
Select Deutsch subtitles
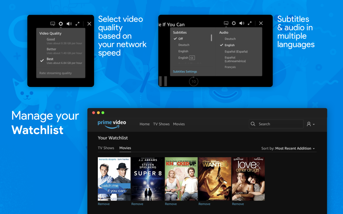pos(184,45)
